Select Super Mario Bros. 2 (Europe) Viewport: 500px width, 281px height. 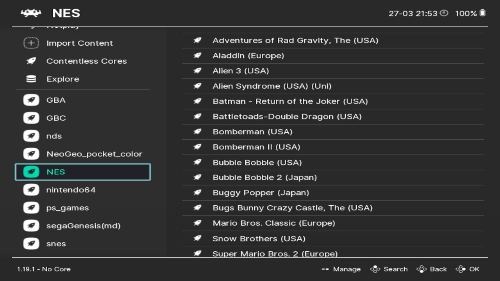coord(333,253)
